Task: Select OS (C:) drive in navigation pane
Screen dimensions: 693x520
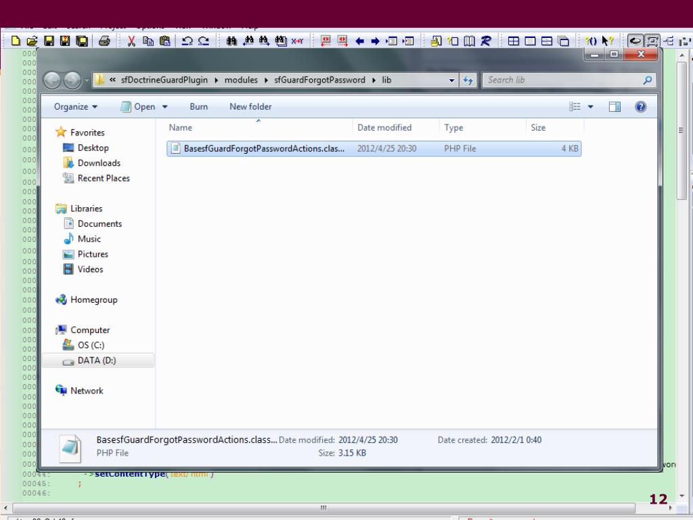Action: (92, 345)
